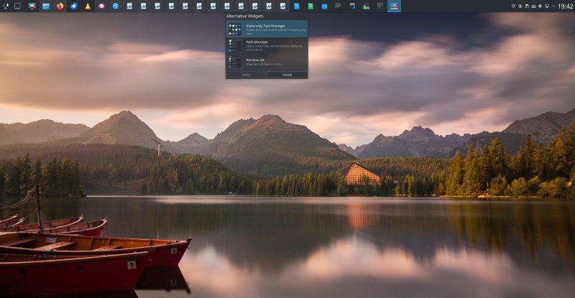Click the 19:42 digital clock
The height and width of the screenshot is (298, 575).
565,6
